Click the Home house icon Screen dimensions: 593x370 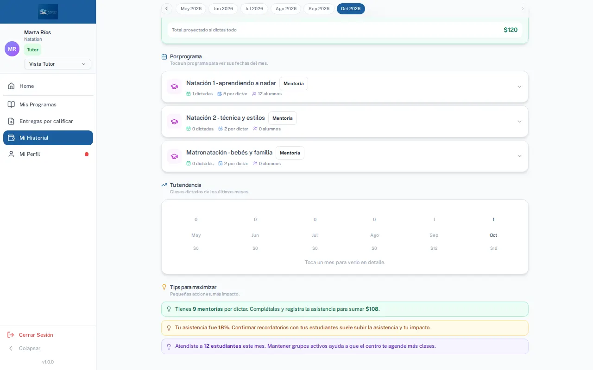(11, 86)
